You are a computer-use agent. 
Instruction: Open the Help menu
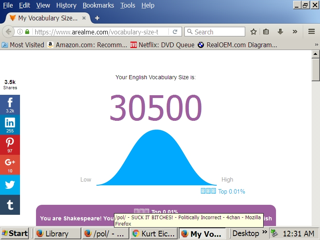(148, 5)
